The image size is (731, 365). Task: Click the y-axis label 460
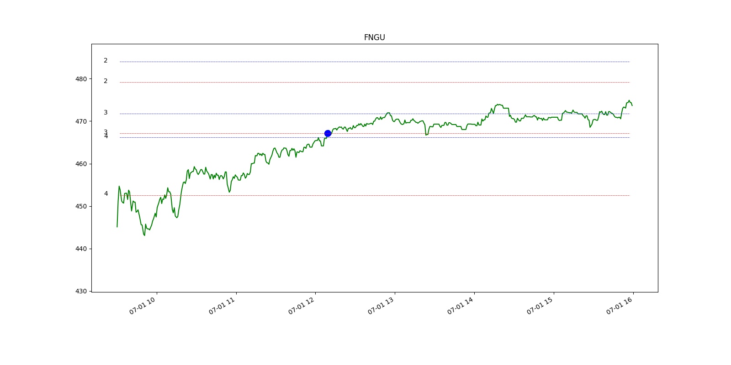[81, 164]
